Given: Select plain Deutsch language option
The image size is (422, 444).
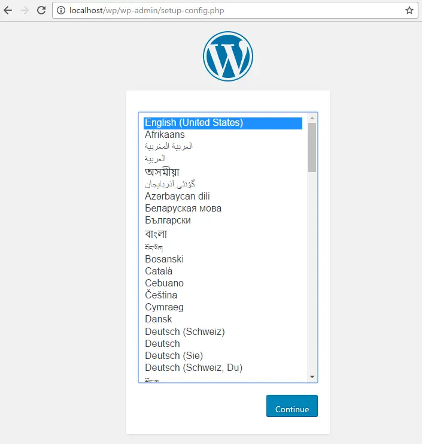Looking at the screenshot, I should tap(223, 344).
